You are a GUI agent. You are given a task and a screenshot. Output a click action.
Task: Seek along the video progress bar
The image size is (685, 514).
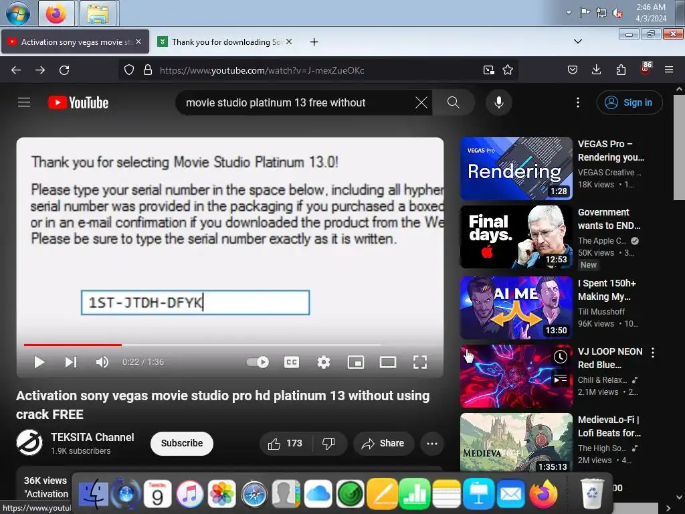click(x=230, y=345)
